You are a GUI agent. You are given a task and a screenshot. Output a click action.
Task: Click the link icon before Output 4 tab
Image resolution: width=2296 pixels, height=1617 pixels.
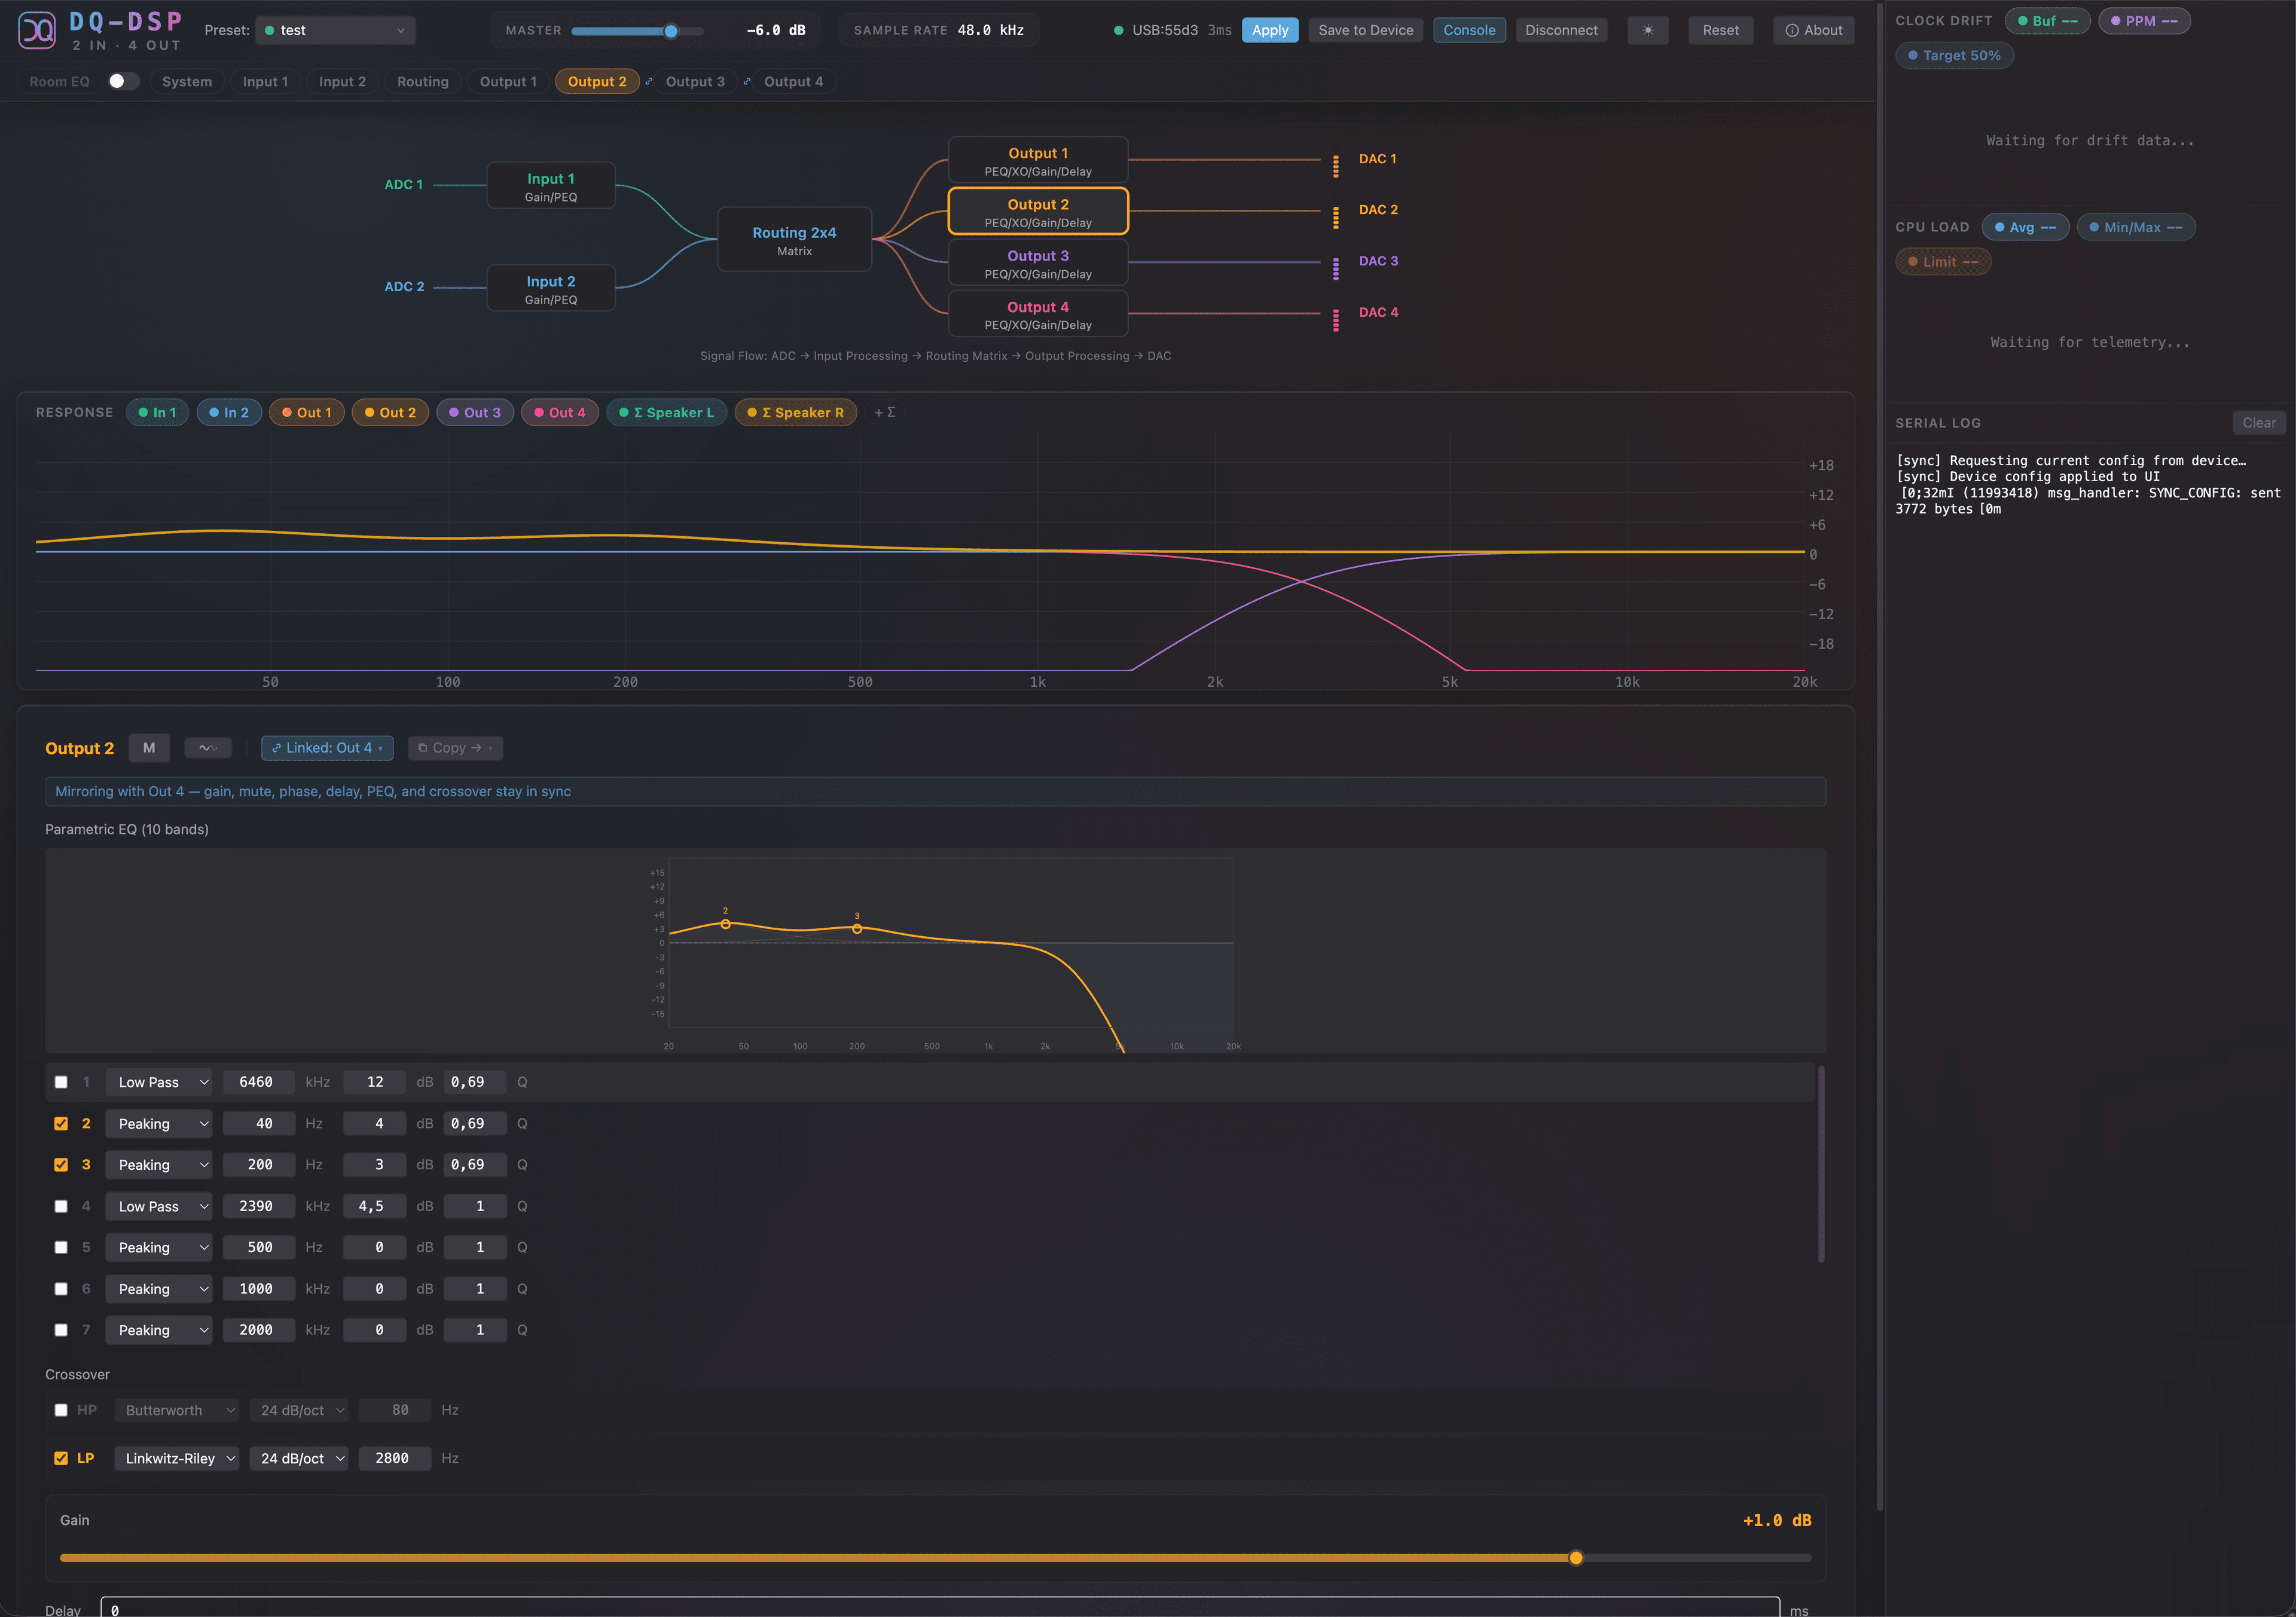[x=747, y=82]
